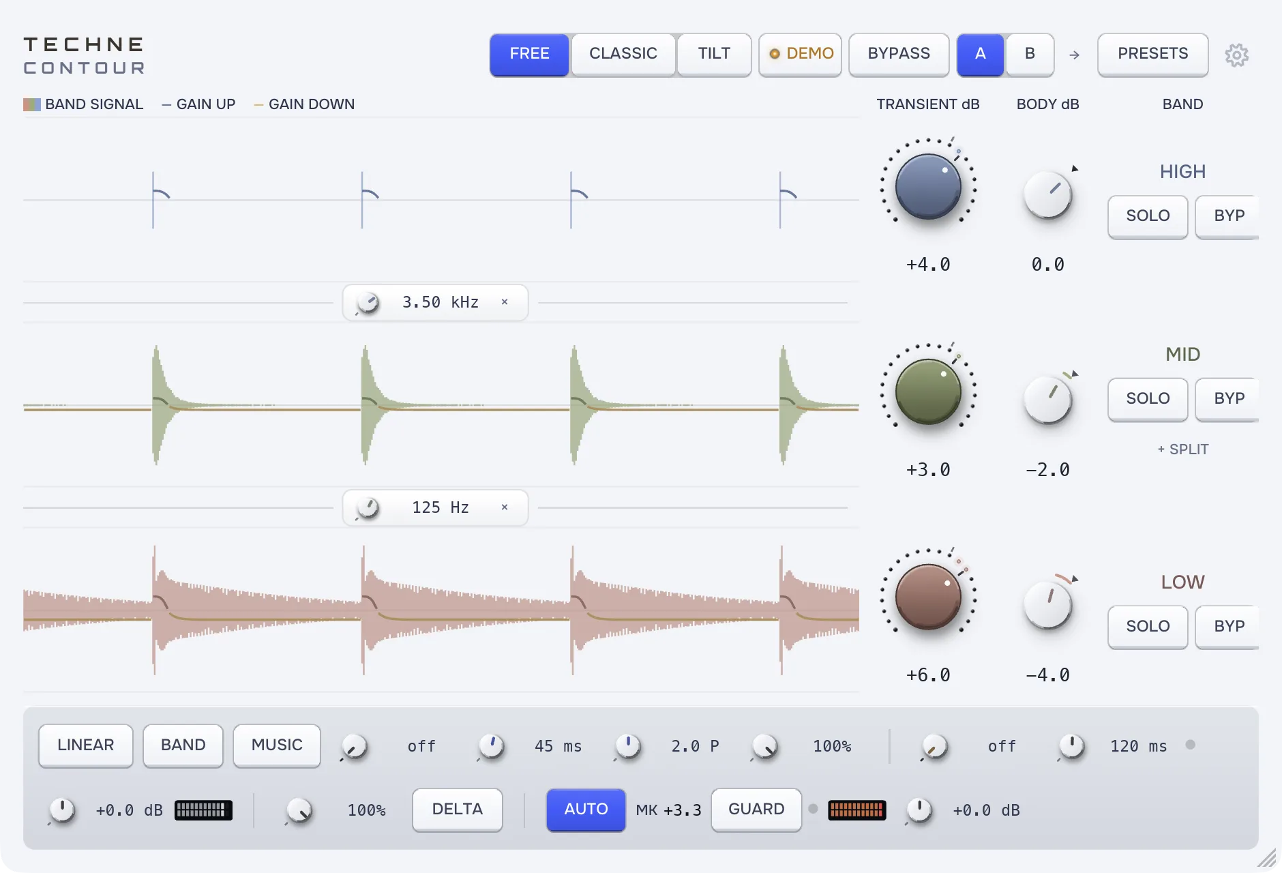The image size is (1282, 873).
Task: Click the GUARD button
Action: point(756,810)
